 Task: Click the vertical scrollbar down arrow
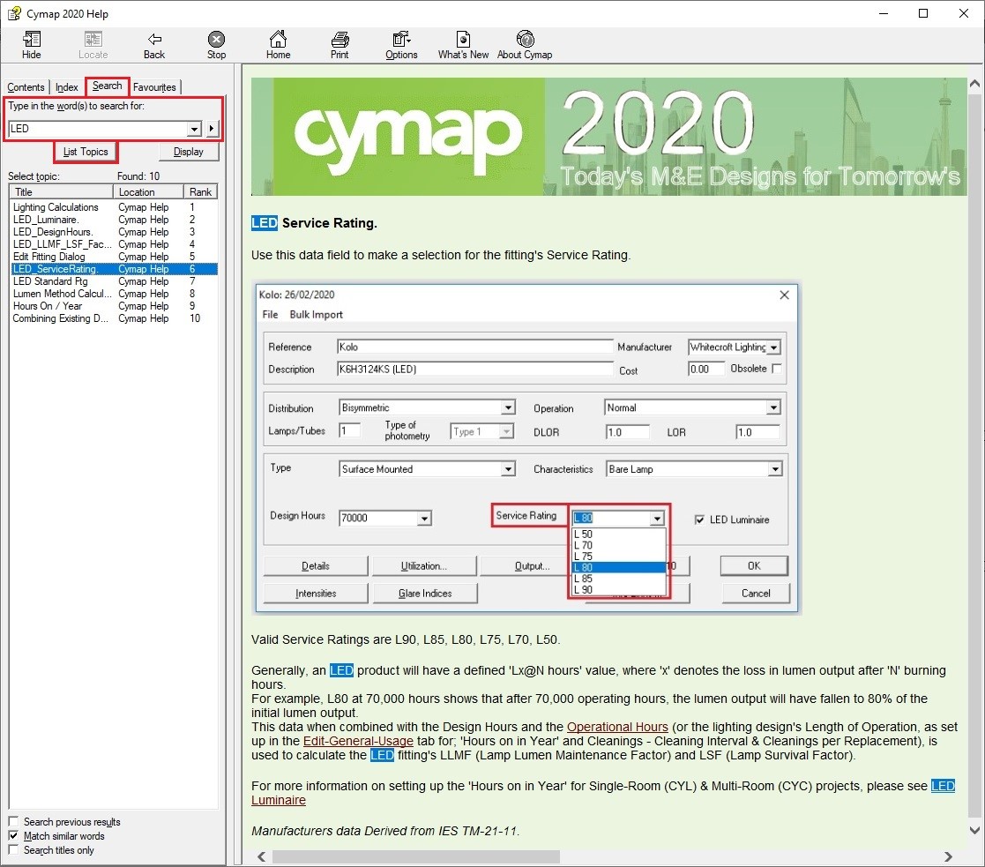974,830
